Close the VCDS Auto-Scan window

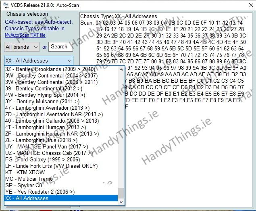[x=251, y=5]
